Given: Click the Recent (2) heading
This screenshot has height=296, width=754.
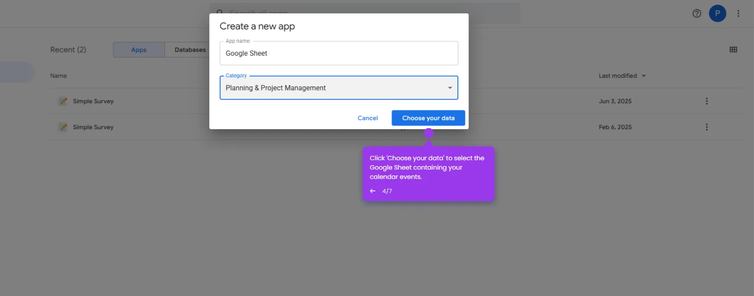Looking at the screenshot, I should click(68, 49).
